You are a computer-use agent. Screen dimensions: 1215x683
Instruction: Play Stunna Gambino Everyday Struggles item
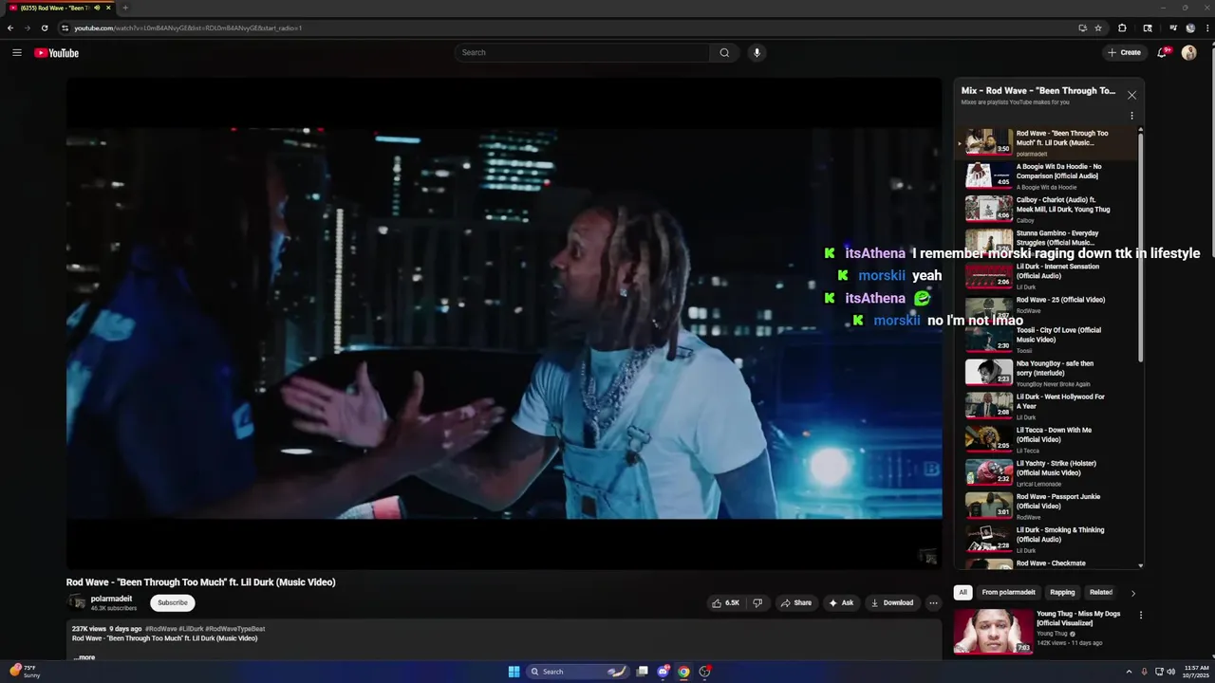point(1048,243)
